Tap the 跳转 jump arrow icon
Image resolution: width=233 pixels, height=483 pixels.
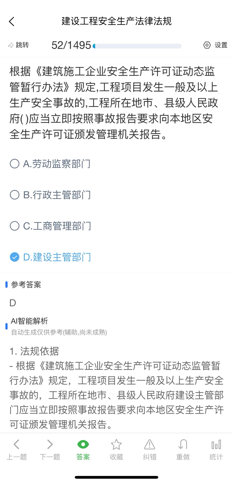(11, 45)
